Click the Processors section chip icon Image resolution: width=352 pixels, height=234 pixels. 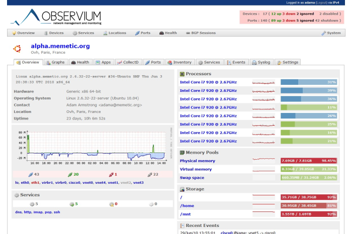182,74
